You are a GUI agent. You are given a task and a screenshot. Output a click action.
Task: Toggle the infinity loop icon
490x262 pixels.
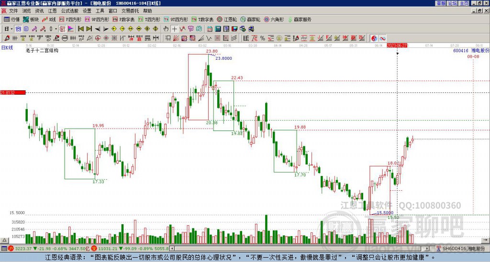click(x=382, y=38)
